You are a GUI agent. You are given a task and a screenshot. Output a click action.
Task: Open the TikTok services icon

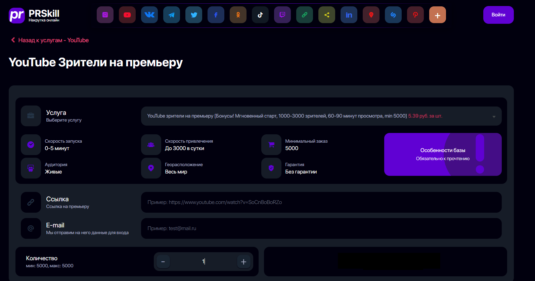(x=260, y=15)
